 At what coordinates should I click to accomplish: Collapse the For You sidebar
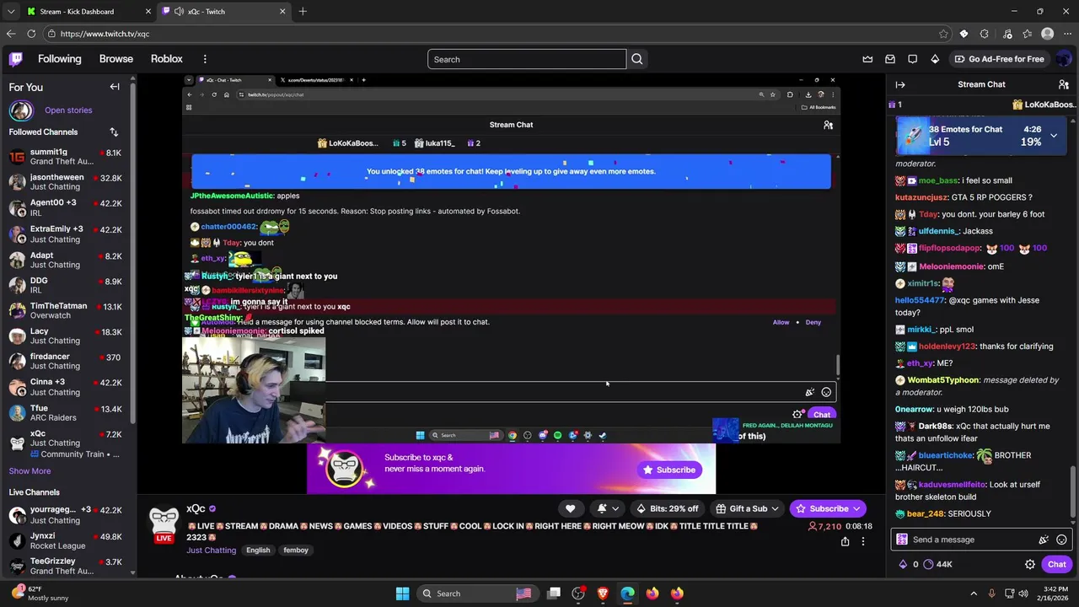pos(115,87)
